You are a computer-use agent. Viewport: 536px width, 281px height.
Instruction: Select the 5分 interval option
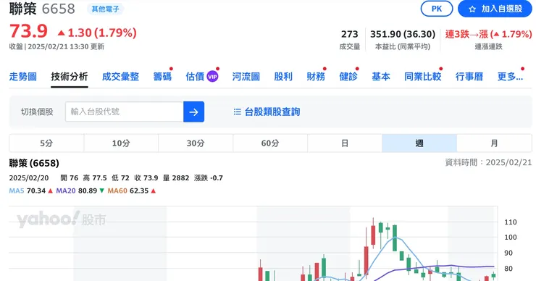pyautogui.click(x=46, y=143)
